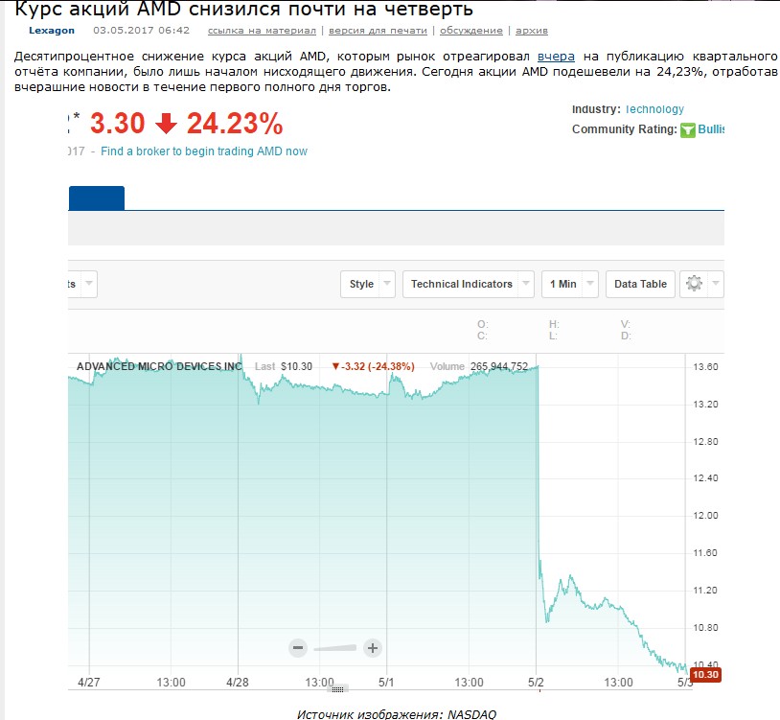Open the 'архив' archive link
The image size is (780, 720).
[x=532, y=31]
